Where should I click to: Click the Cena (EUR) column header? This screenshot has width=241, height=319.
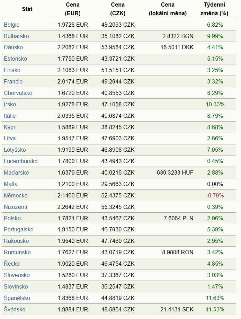click(73, 9)
